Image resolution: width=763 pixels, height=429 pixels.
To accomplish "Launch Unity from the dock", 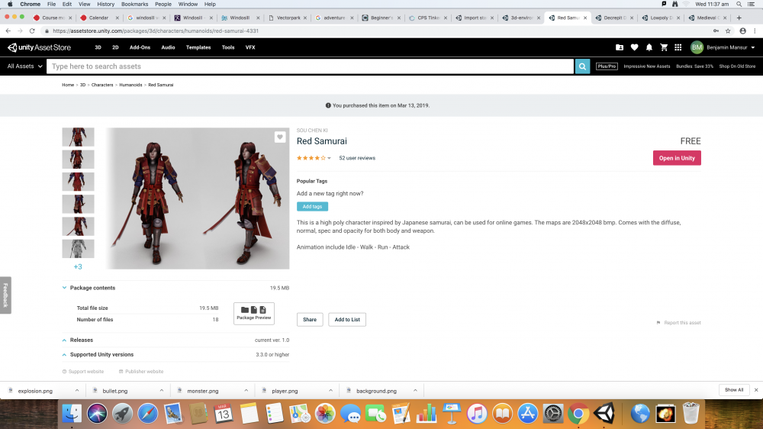I will click(x=604, y=414).
